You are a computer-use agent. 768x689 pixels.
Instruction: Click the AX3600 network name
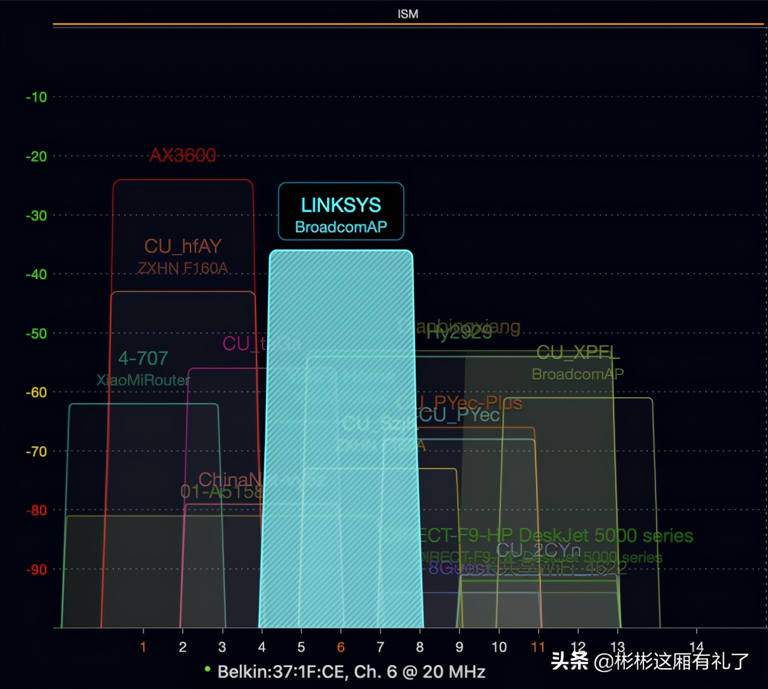point(183,155)
